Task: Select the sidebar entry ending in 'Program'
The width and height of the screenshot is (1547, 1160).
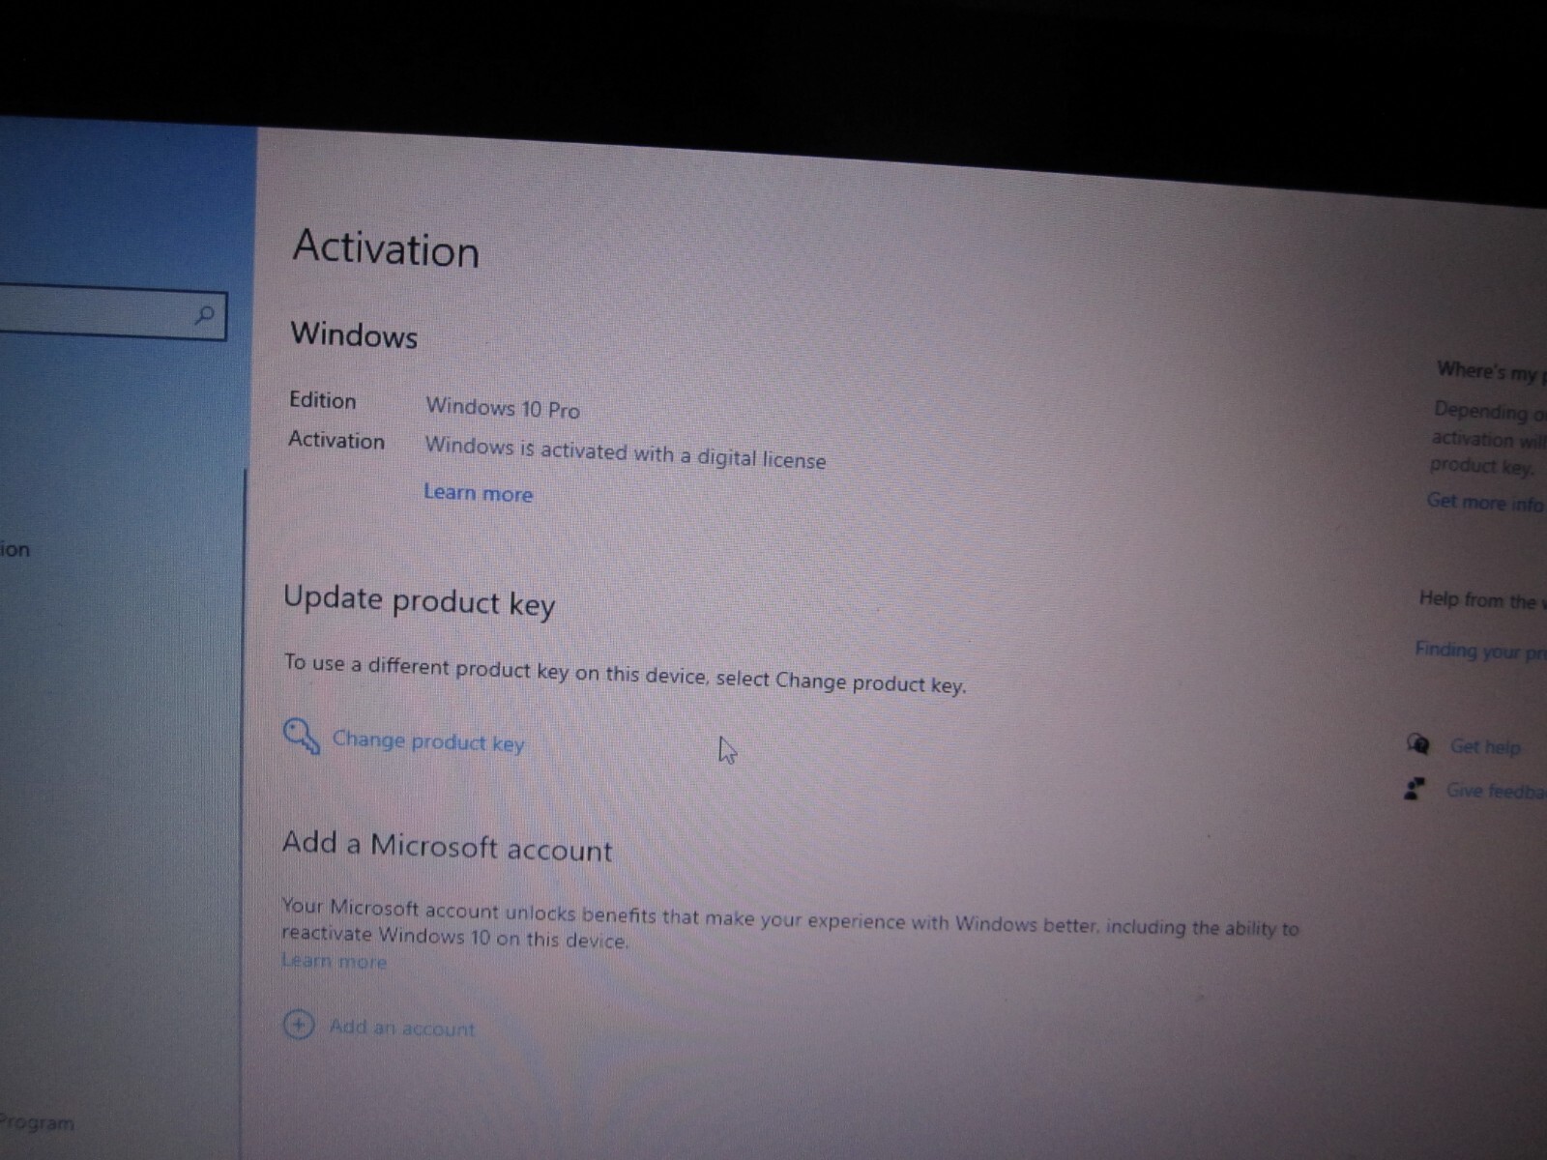Action: [x=37, y=1122]
